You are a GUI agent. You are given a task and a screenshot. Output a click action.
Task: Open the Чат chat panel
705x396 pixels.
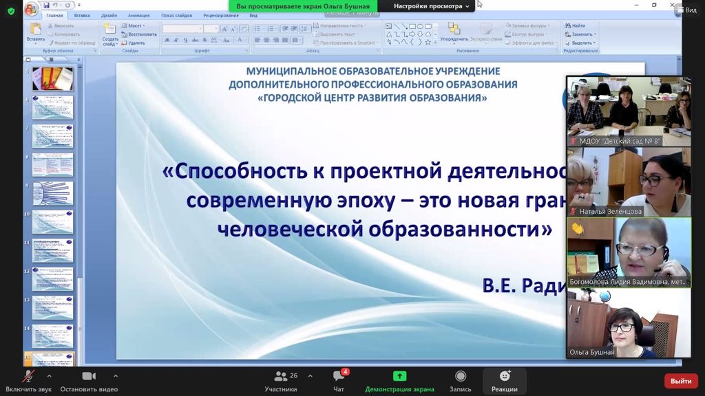point(339,382)
